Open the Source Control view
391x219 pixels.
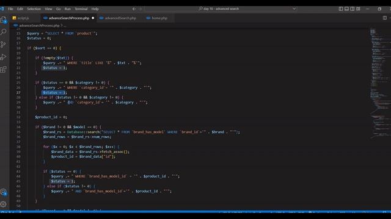click(x=3, y=44)
